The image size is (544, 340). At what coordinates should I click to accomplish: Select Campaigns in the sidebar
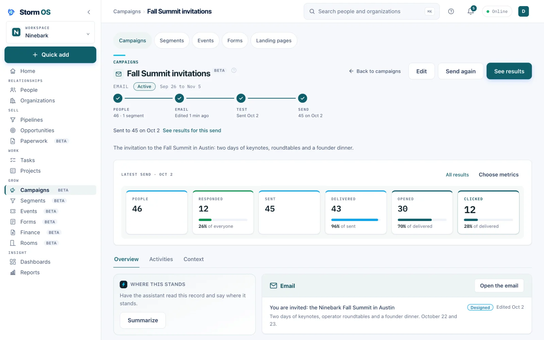[50, 190]
